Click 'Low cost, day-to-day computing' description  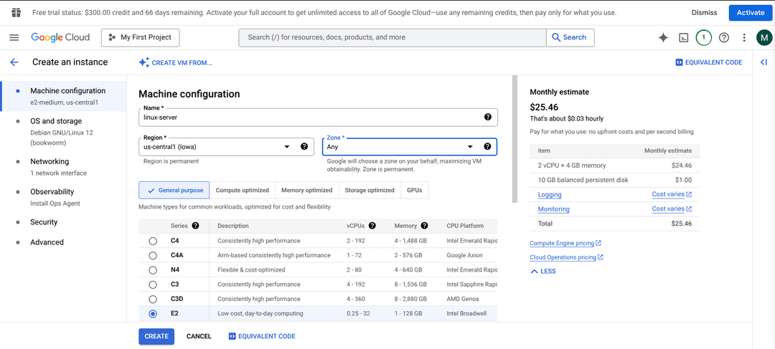pyautogui.click(x=260, y=313)
